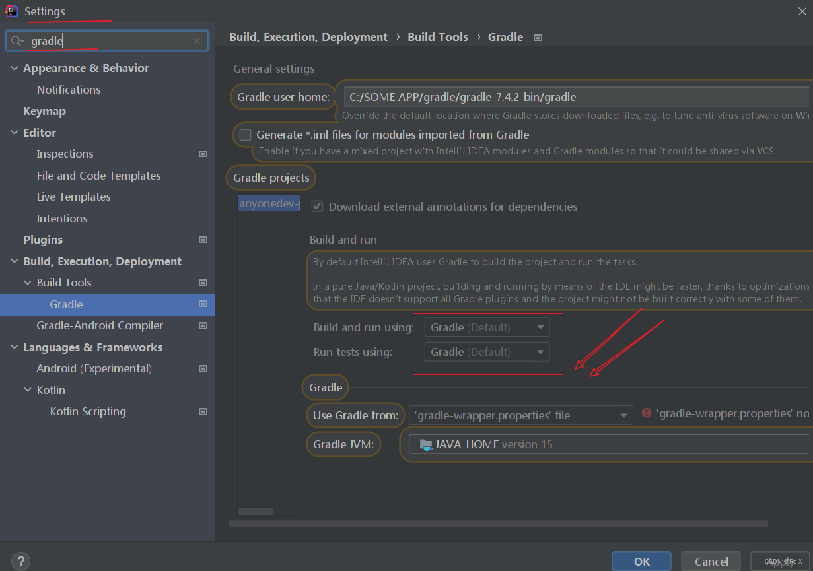Open Kotlin Scripting settings
The width and height of the screenshot is (813, 571).
pyautogui.click(x=88, y=411)
